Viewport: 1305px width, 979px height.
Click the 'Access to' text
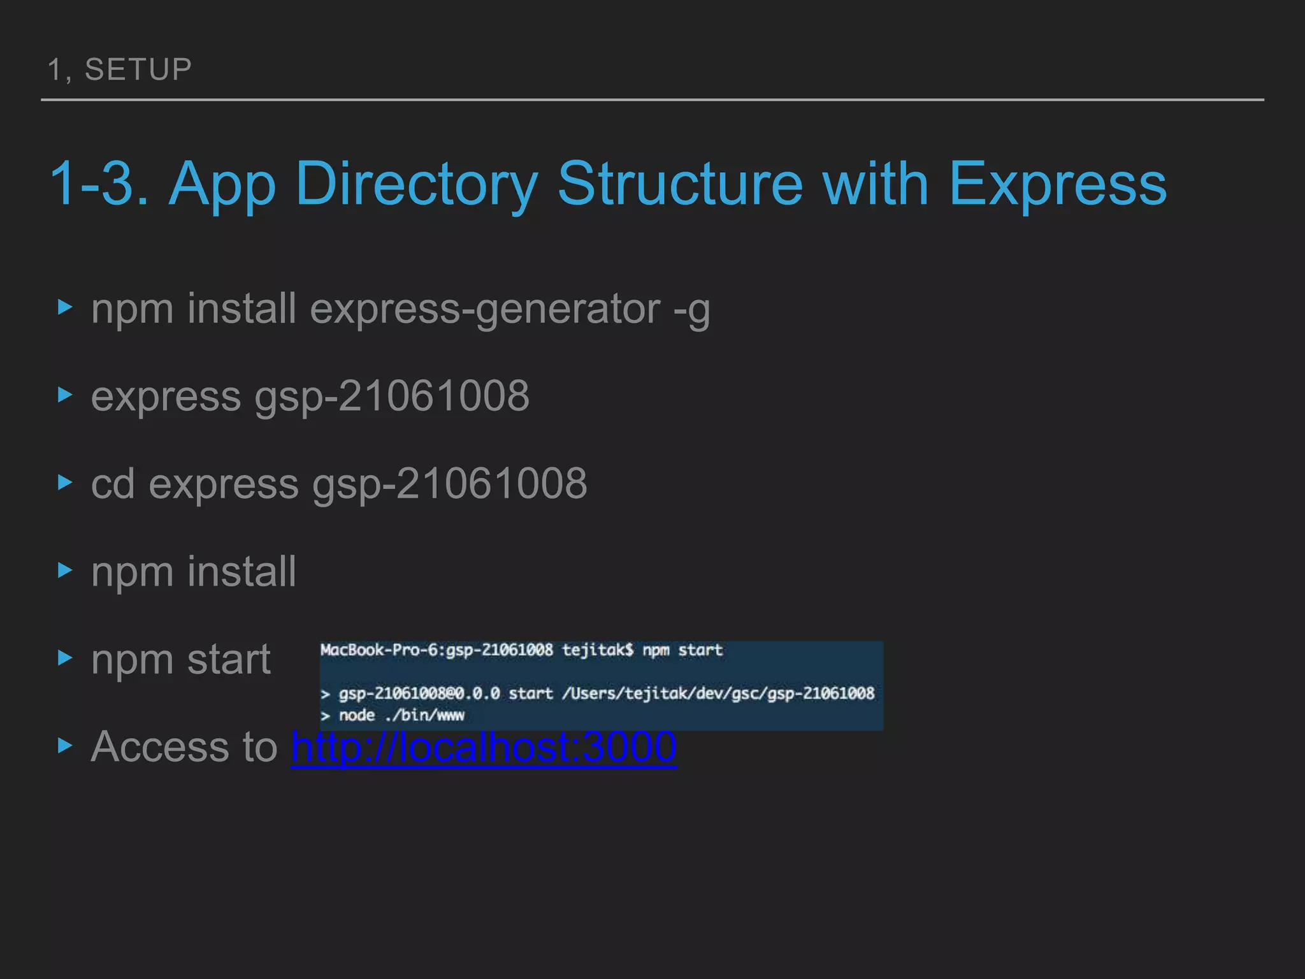pos(184,746)
